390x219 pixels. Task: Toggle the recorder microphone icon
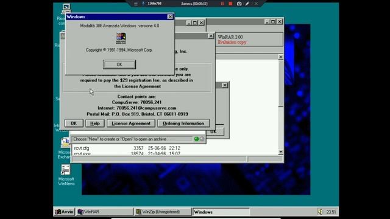click(x=143, y=4)
